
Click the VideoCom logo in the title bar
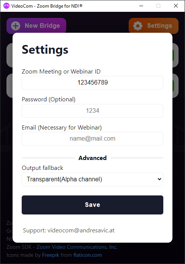[x=6, y=6]
